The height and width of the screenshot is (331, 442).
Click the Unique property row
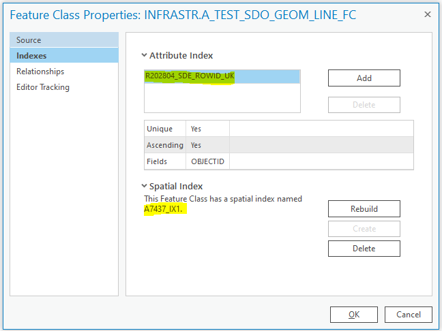click(278, 129)
